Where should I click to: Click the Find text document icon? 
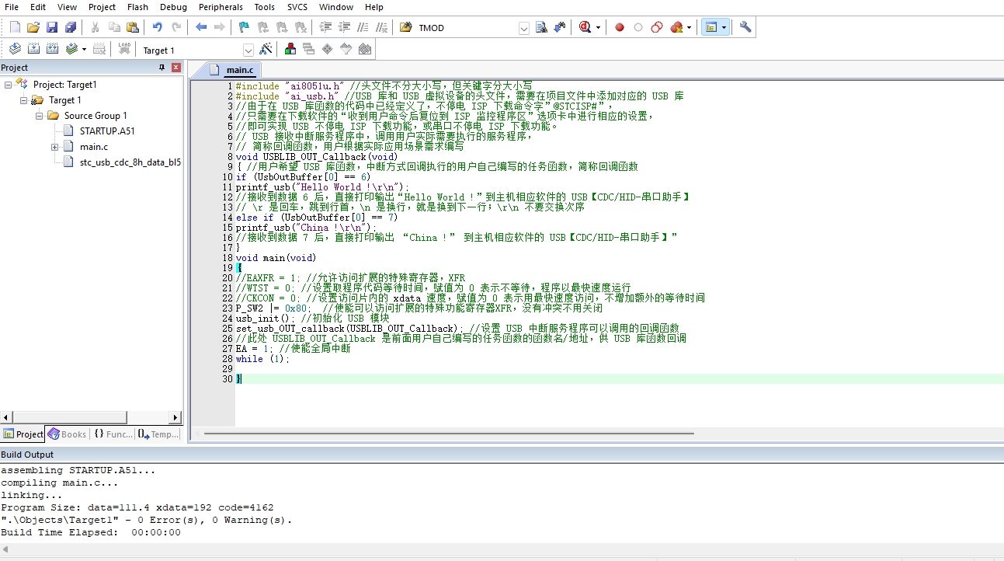[542, 27]
